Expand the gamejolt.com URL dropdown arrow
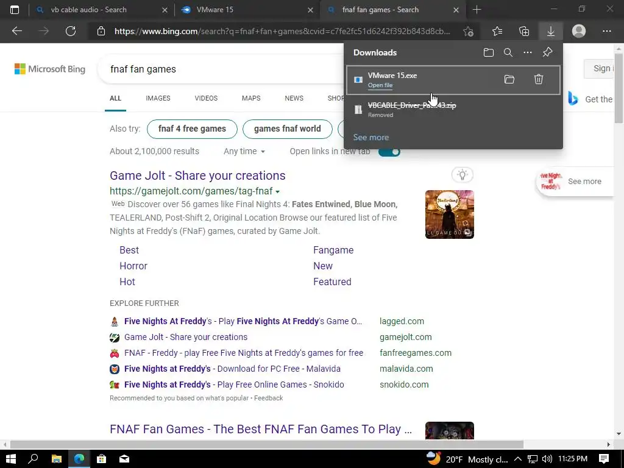 pyautogui.click(x=277, y=191)
